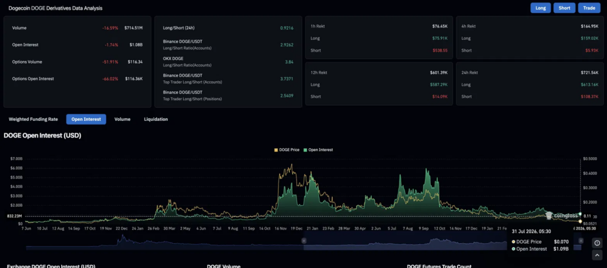The height and width of the screenshot is (268, 607).
Task: Click the -1.74% open interest change
Action: click(111, 45)
